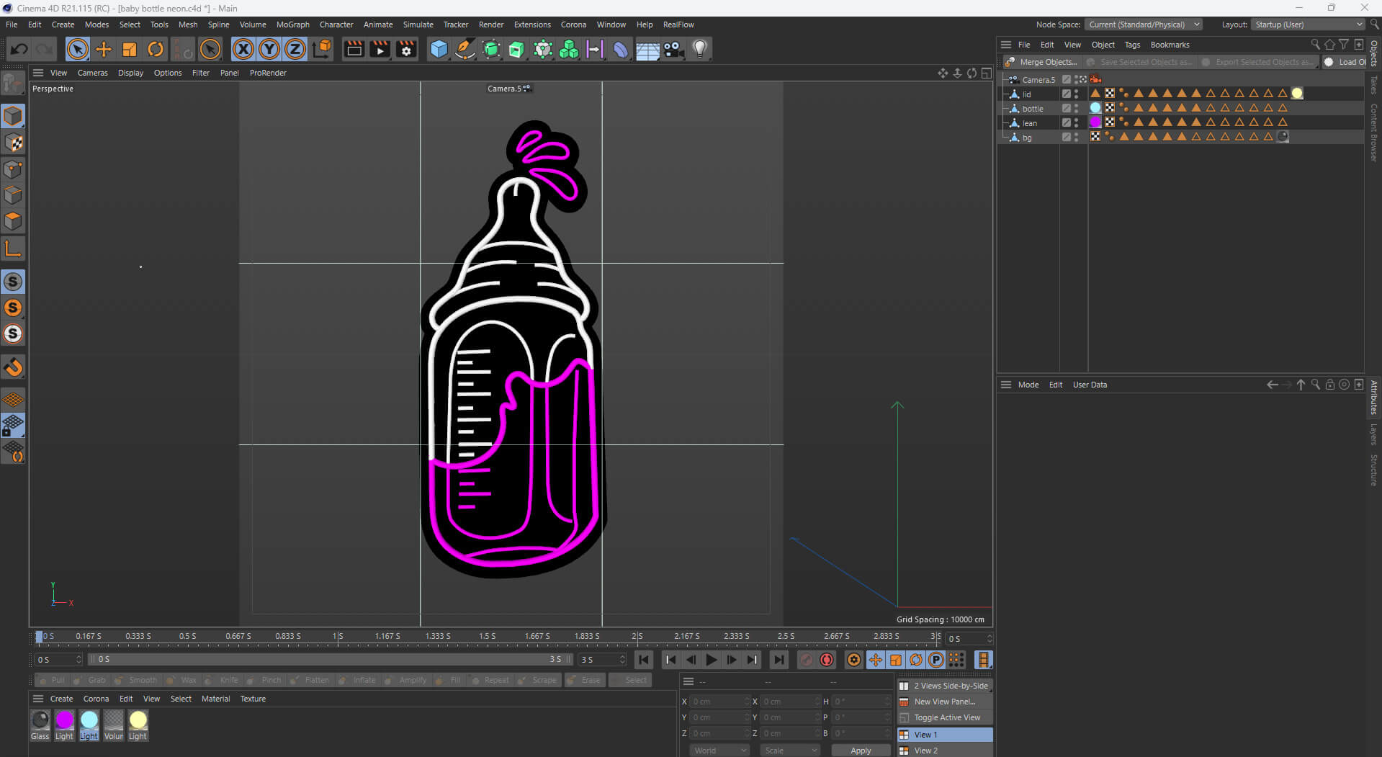
Task: Open Attribute Manager hamburger menu
Action: (1006, 385)
